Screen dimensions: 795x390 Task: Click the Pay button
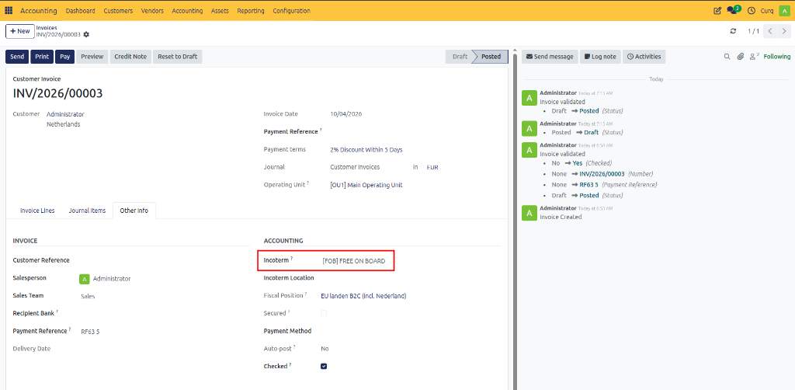point(65,57)
